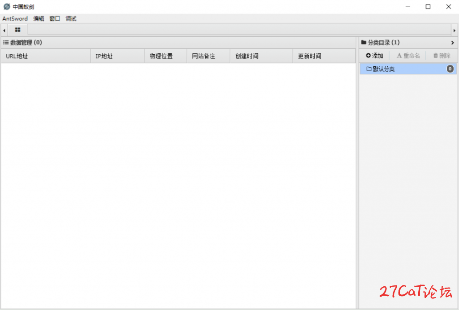Viewport: 459px width, 310px height.
Task: Sort by the URL地址 column header
Action: [46, 56]
